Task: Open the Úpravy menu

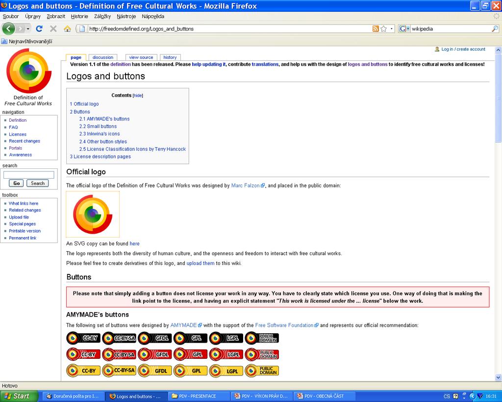Action: point(33,16)
